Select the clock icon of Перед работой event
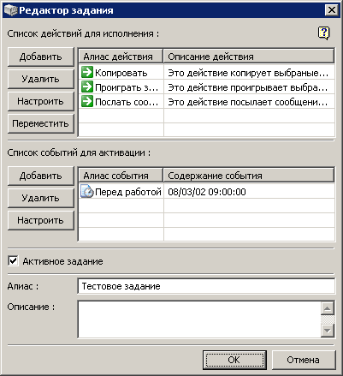 pyautogui.click(x=87, y=191)
